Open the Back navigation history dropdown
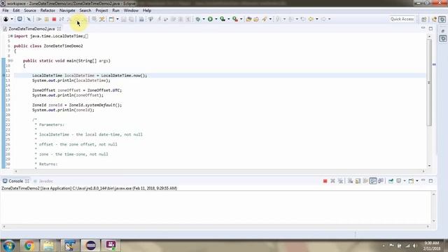This screenshot has height=252, width=448. 317,19
